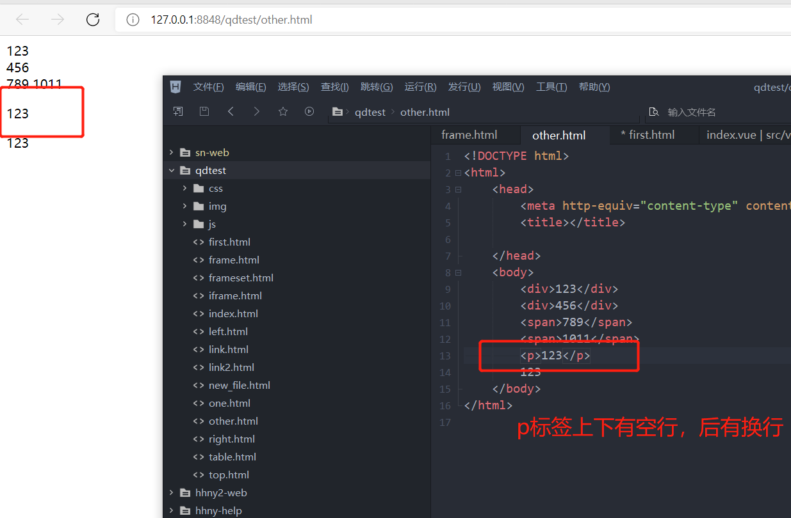Image resolution: width=791 pixels, height=518 pixels.
Task: Click the sn-web project folder icon
Action: point(185,152)
